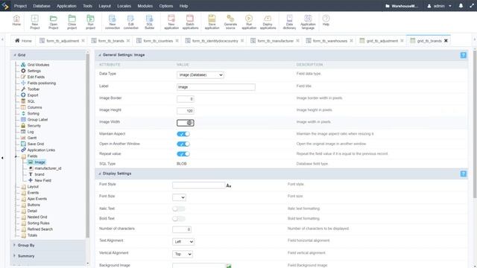Click the Help toolbar icon
The image size is (477, 268).
326,20
